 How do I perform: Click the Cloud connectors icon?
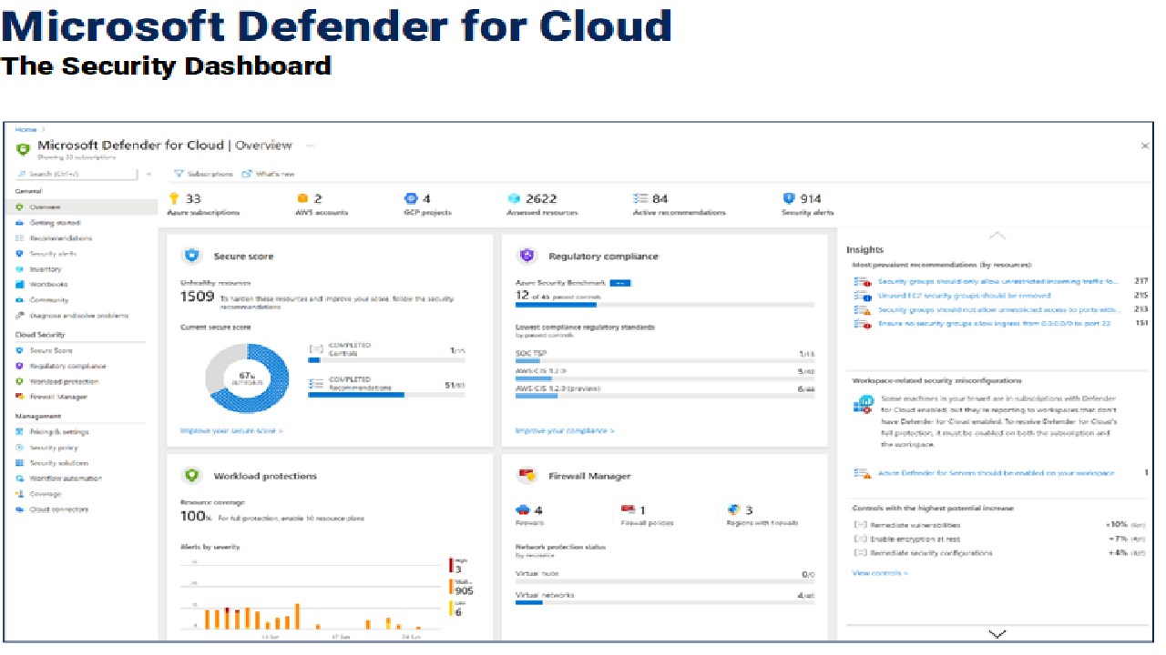click(19, 509)
